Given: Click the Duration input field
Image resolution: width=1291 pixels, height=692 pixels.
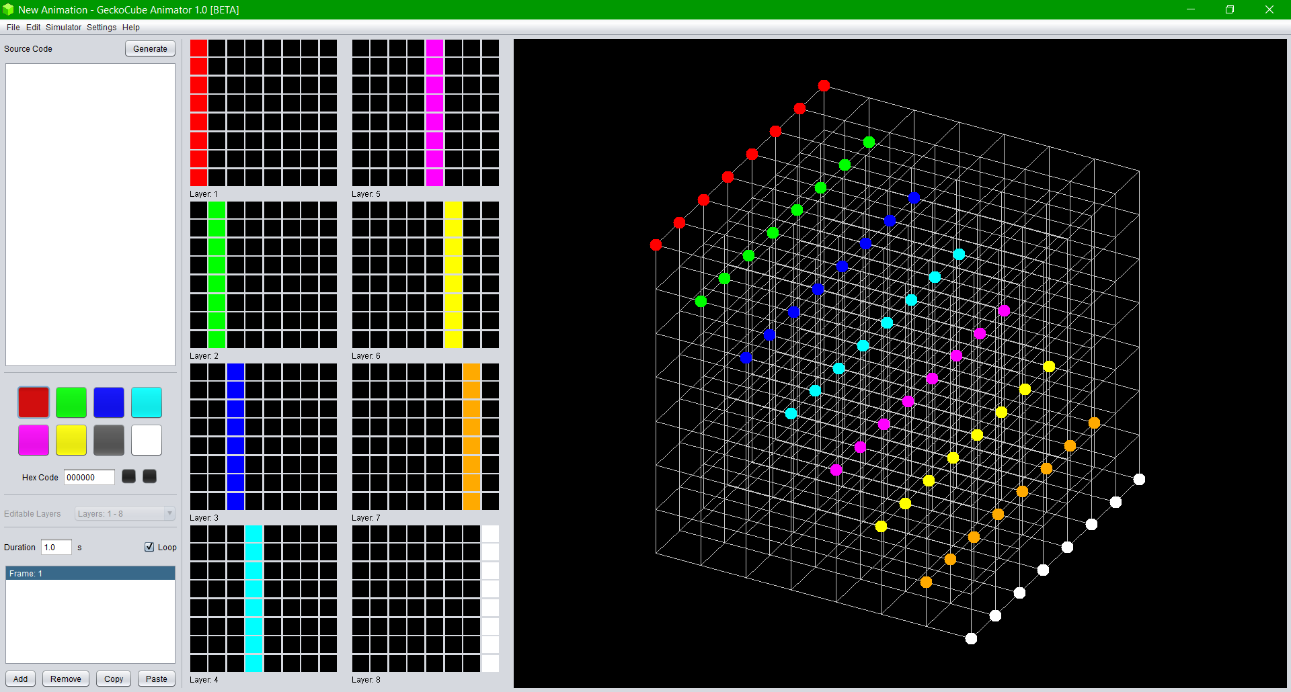Looking at the screenshot, I should click(x=56, y=547).
